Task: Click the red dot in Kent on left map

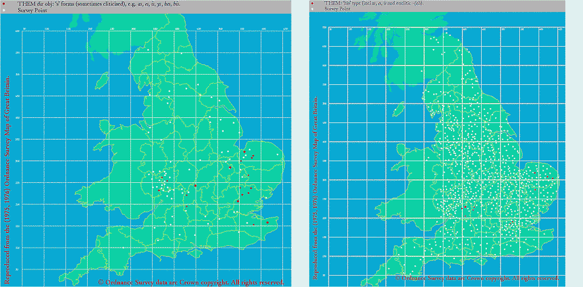Action: click(x=268, y=223)
